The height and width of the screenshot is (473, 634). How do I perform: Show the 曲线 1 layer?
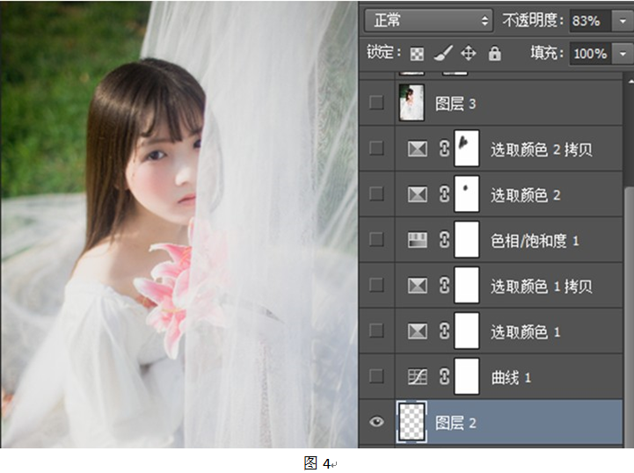click(376, 376)
